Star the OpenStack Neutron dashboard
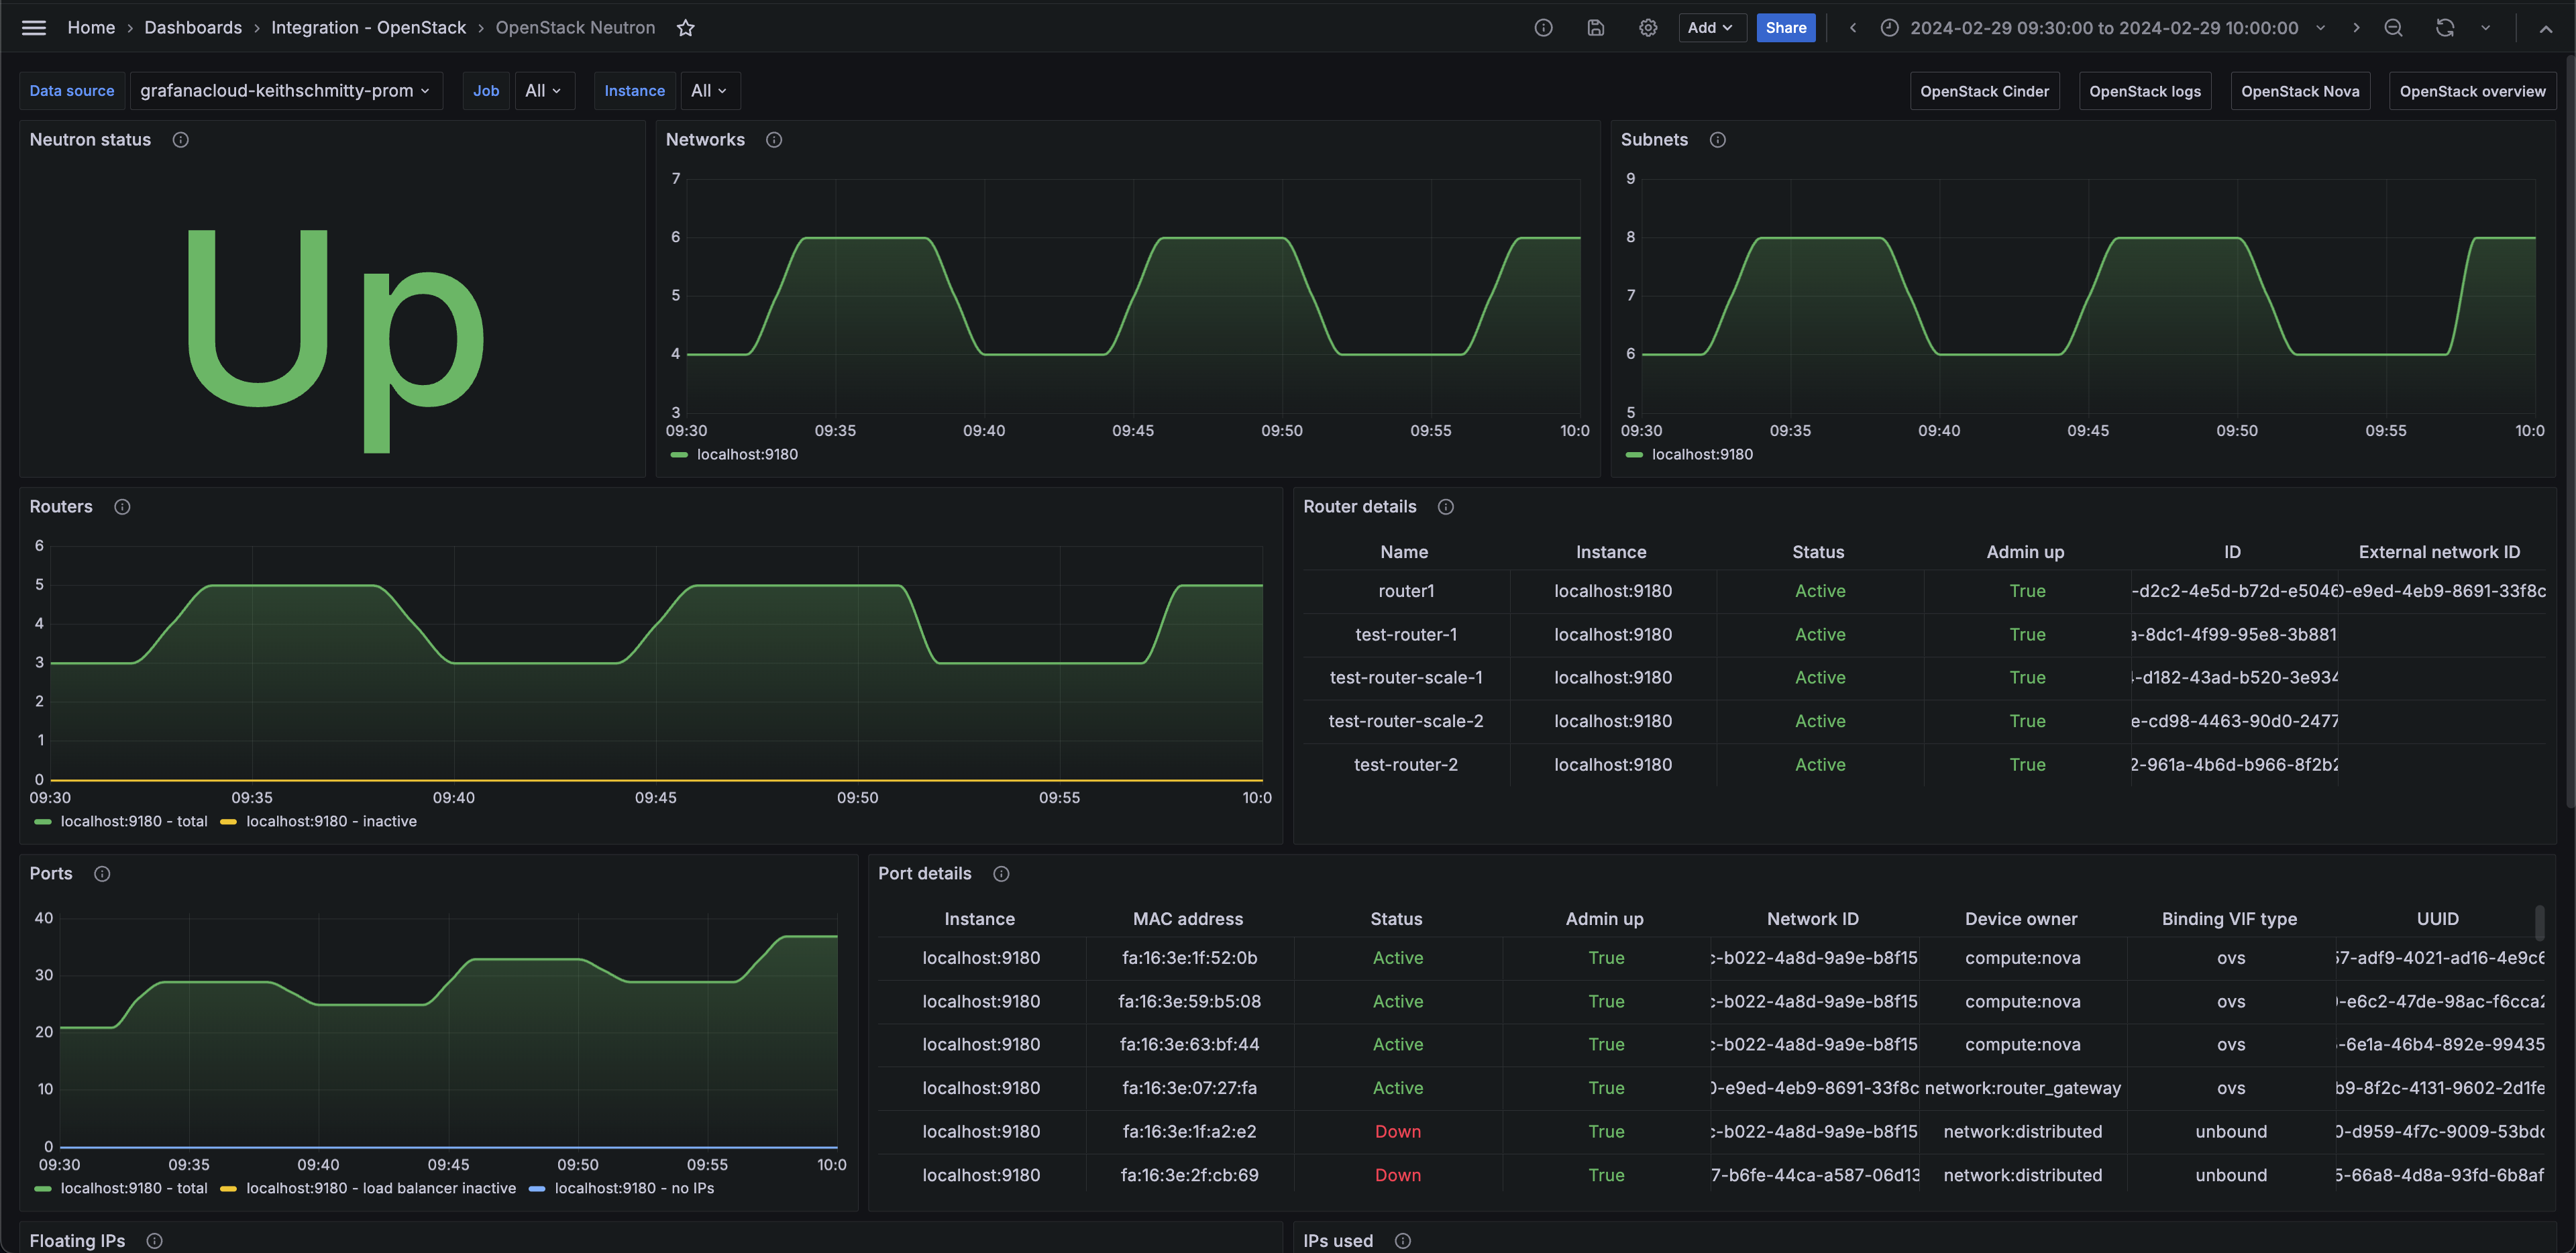The height and width of the screenshot is (1253, 2576). pyautogui.click(x=685, y=28)
